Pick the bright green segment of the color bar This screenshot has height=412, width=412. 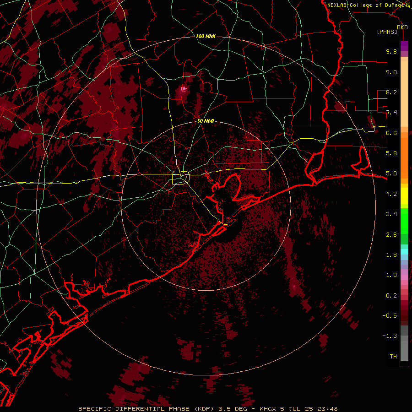(404, 221)
